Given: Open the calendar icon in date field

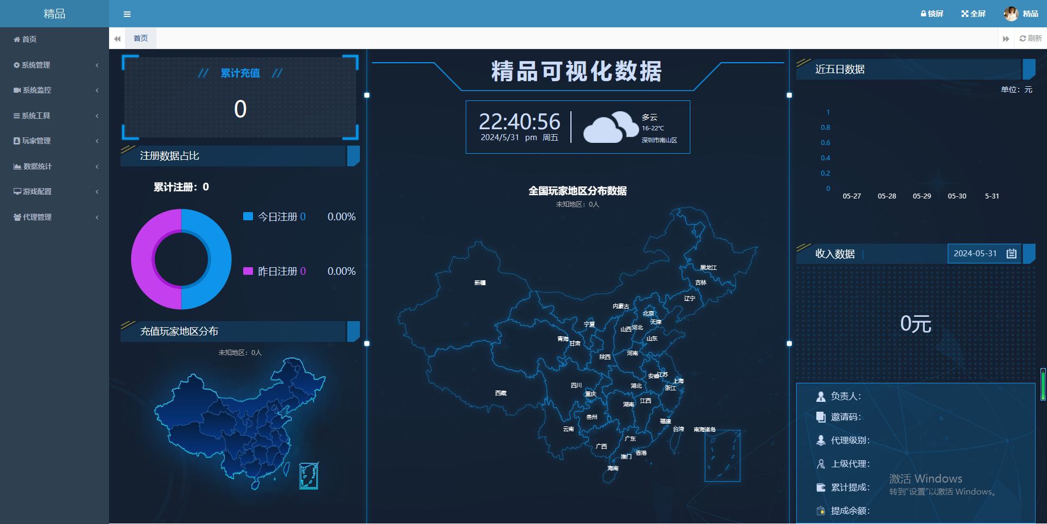Looking at the screenshot, I should point(1012,254).
